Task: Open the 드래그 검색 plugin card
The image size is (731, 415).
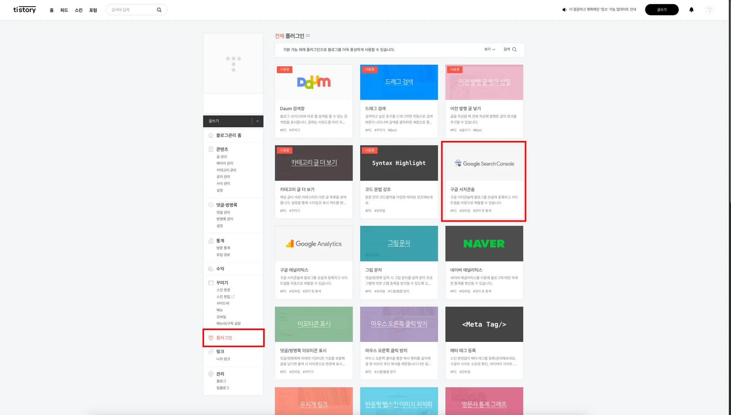Action: point(399,101)
